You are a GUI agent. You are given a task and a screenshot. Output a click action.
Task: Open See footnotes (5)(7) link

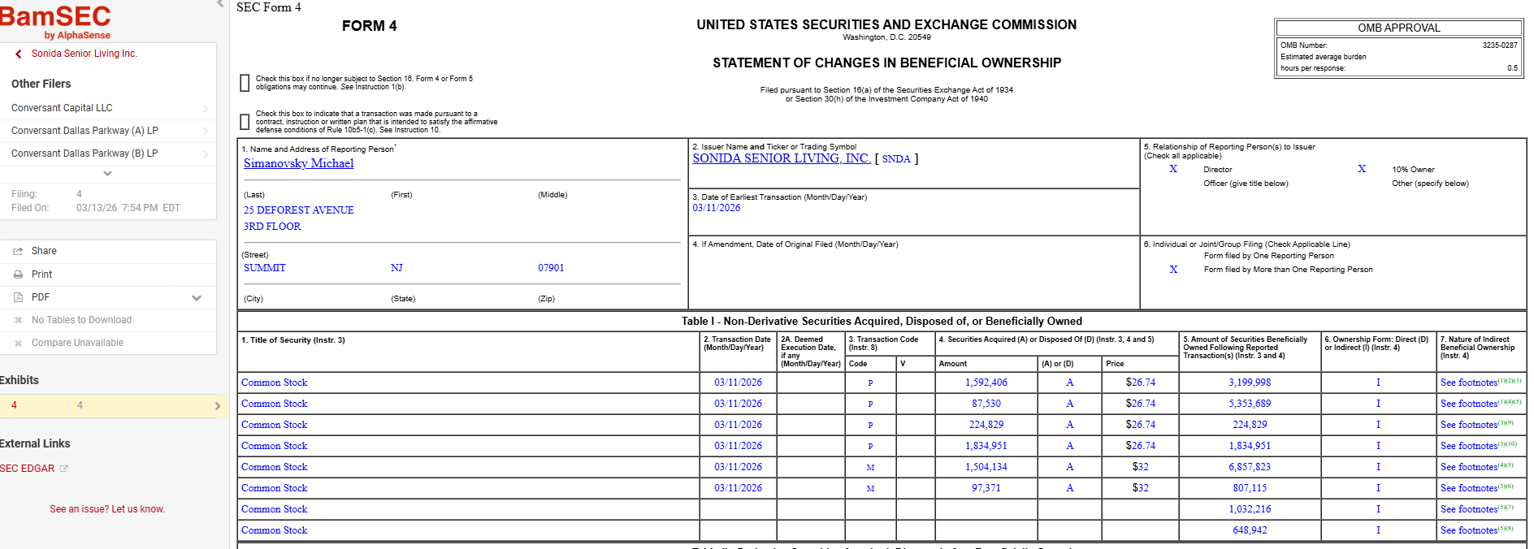[1477, 508]
